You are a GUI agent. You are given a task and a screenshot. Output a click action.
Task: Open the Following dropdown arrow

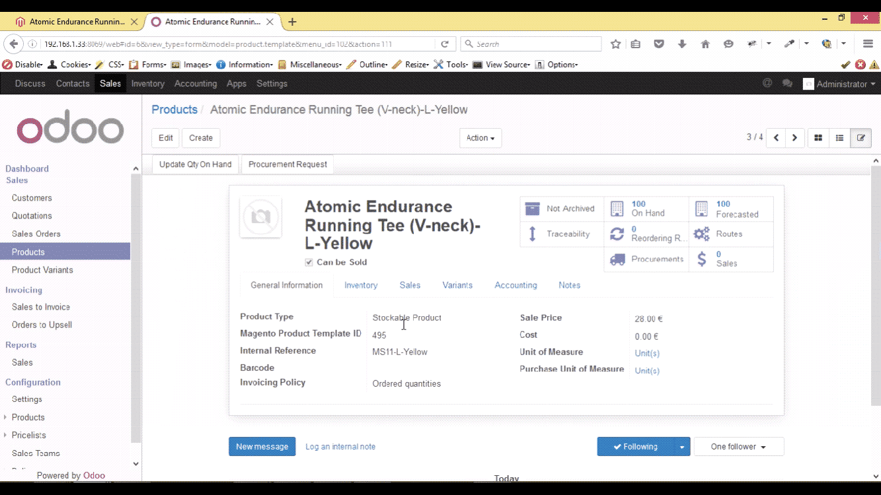[x=682, y=447]
